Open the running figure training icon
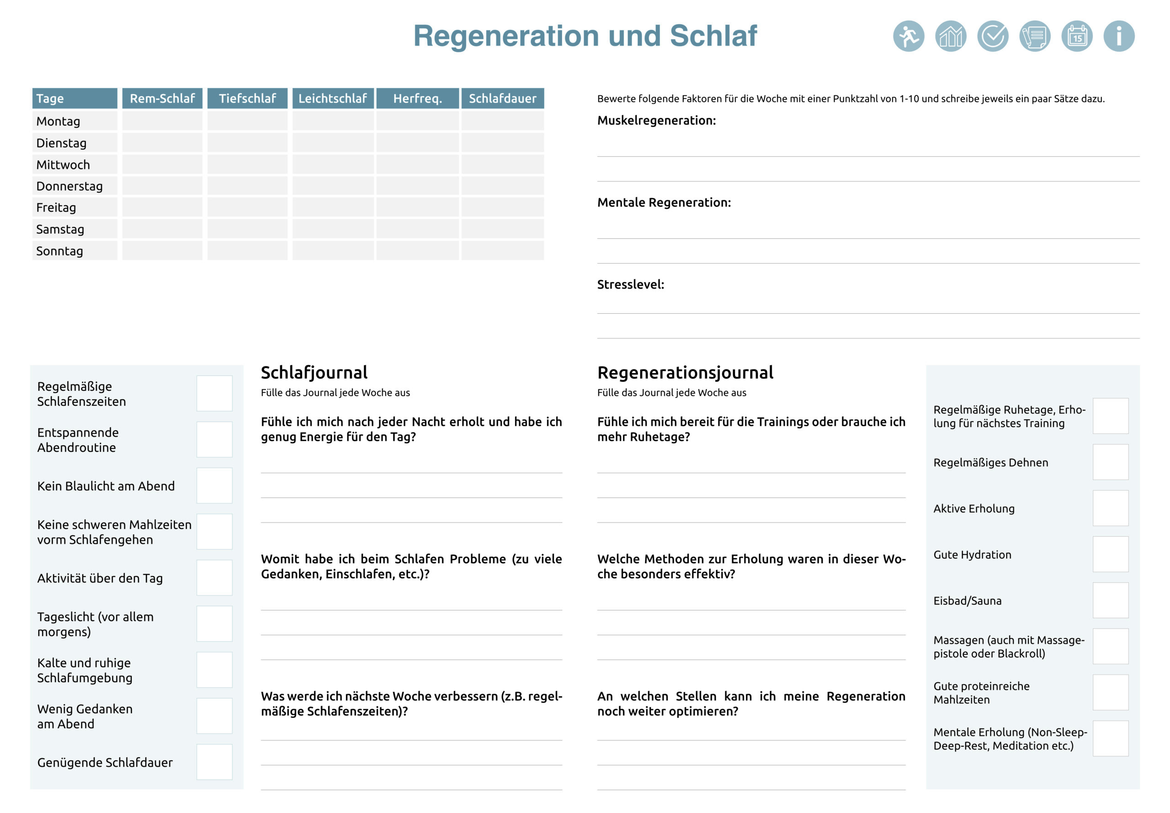 [x=908, y=36]
